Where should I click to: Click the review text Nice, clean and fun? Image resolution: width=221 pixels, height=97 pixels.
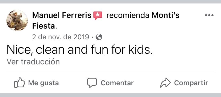(x=57, y=50)
